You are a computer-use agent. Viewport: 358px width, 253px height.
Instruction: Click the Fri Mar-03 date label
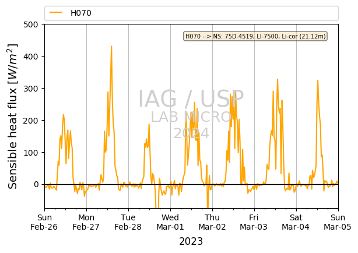click(x=254, y=222)
